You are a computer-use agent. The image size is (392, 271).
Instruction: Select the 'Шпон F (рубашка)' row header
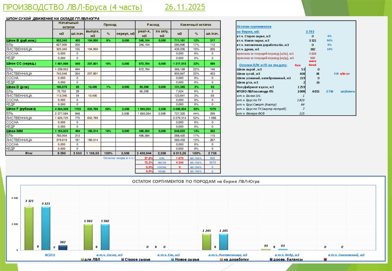coord(29,109)
